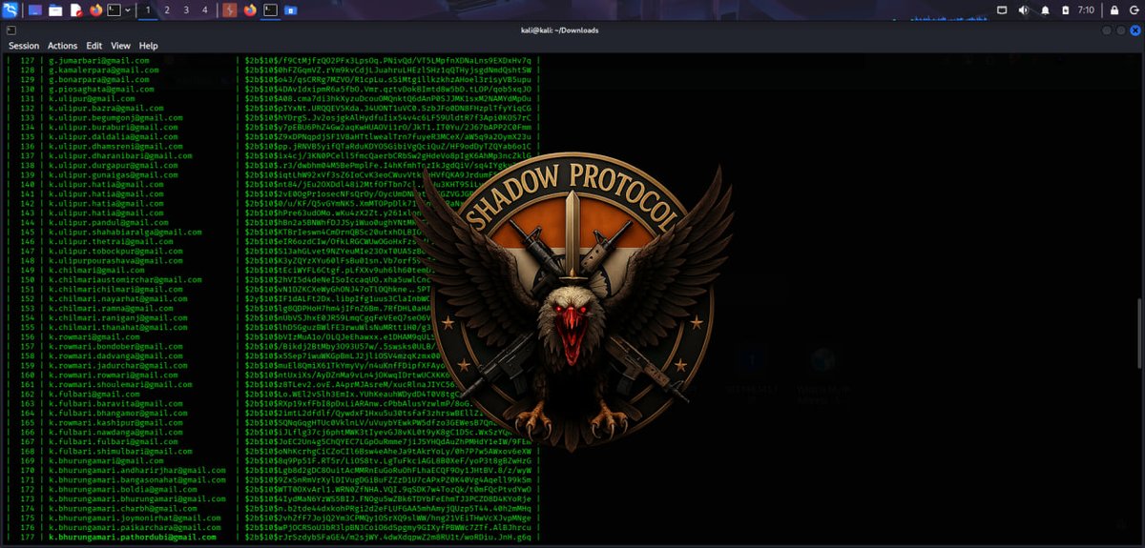This screenshot has width=1145, height=548.
Task: Show notifications via the bell icon
Action: pos(1046,10)
